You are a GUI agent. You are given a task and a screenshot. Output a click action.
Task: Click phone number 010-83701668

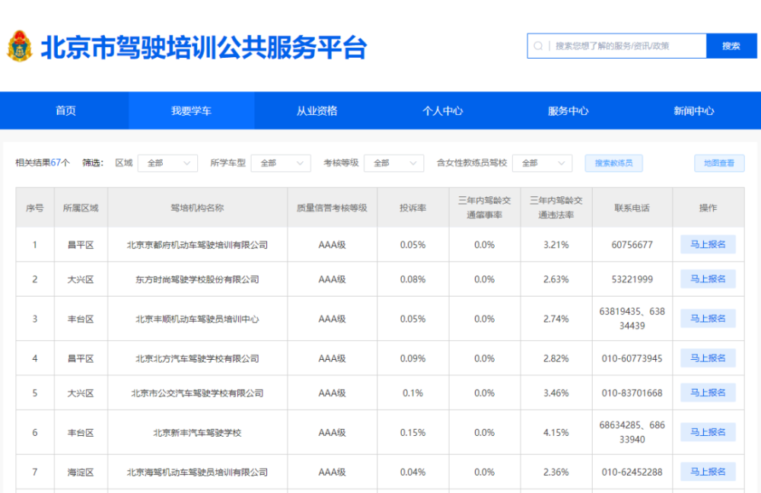tap(632, 393)
